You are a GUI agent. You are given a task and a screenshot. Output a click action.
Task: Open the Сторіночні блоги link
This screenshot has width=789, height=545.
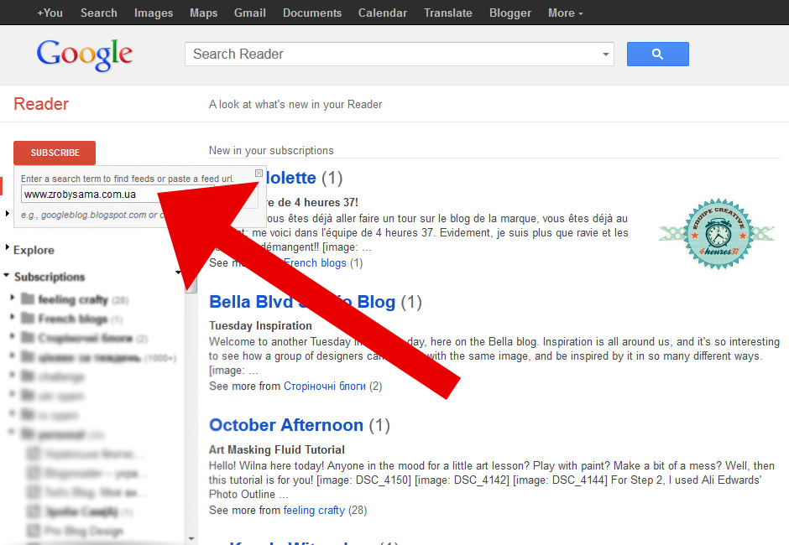[x=325, y=387]
